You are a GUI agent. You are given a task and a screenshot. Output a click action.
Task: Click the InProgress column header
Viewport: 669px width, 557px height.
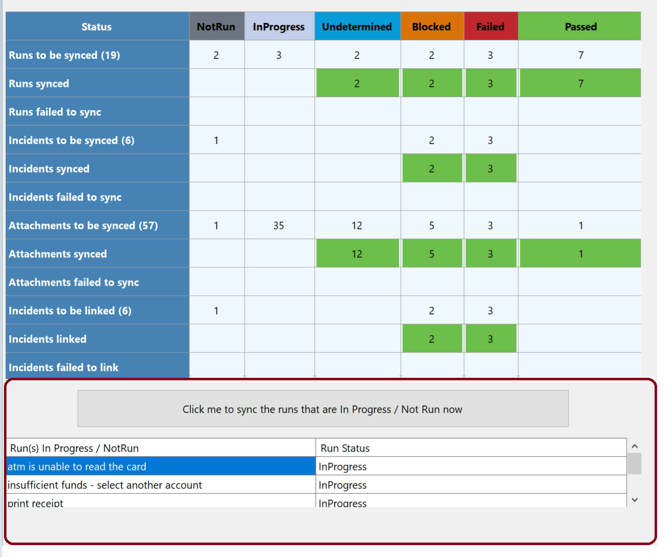(279, 27)
